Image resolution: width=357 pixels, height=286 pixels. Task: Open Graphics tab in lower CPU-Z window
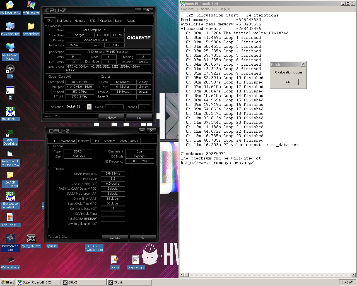pyautogui.click(x=110, y=141)
